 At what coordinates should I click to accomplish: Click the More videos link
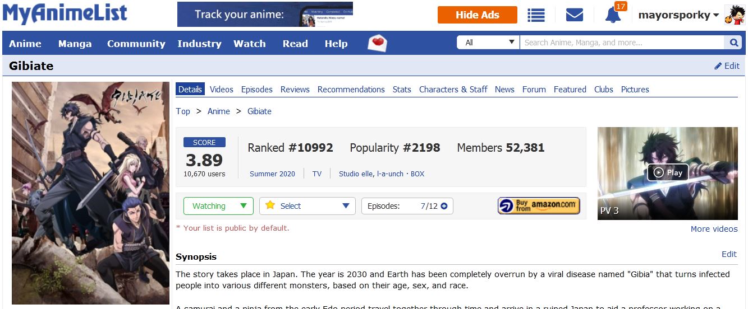714,229
